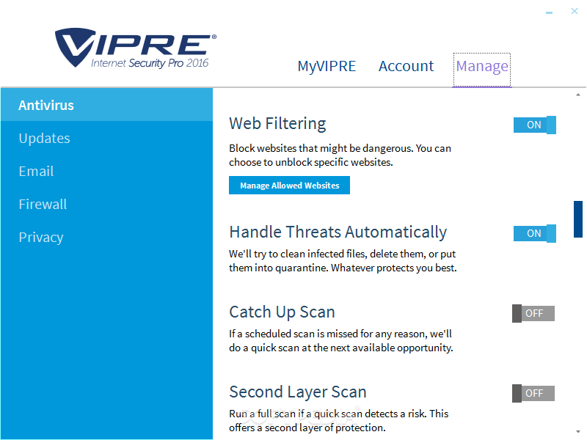Click the Handle Threats Automatically heading
Viewport: 587px width, 440px height.
[338, 232]
